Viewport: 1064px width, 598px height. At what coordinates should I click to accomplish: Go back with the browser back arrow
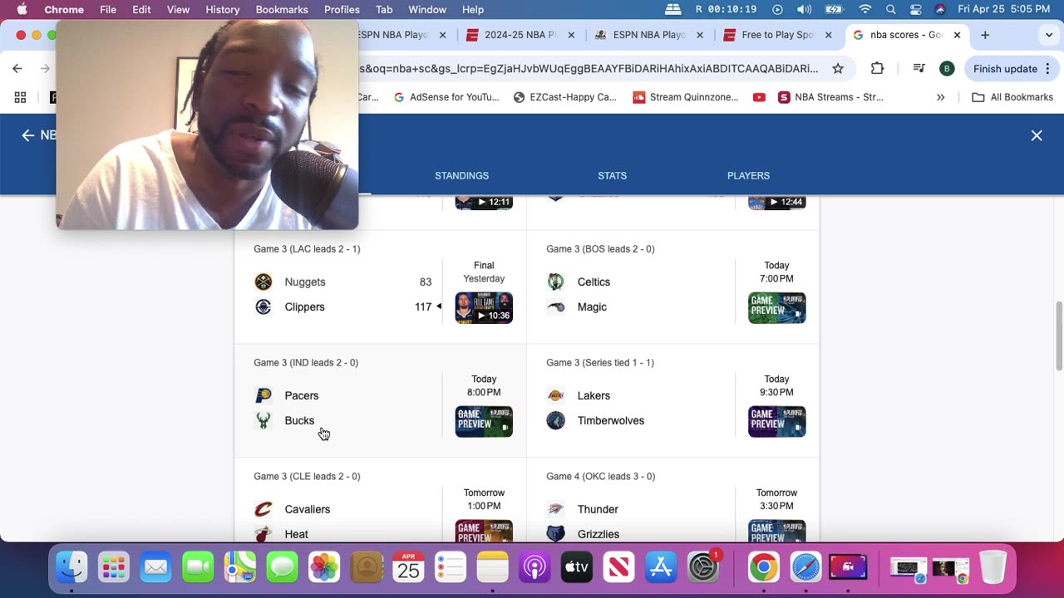17,69
